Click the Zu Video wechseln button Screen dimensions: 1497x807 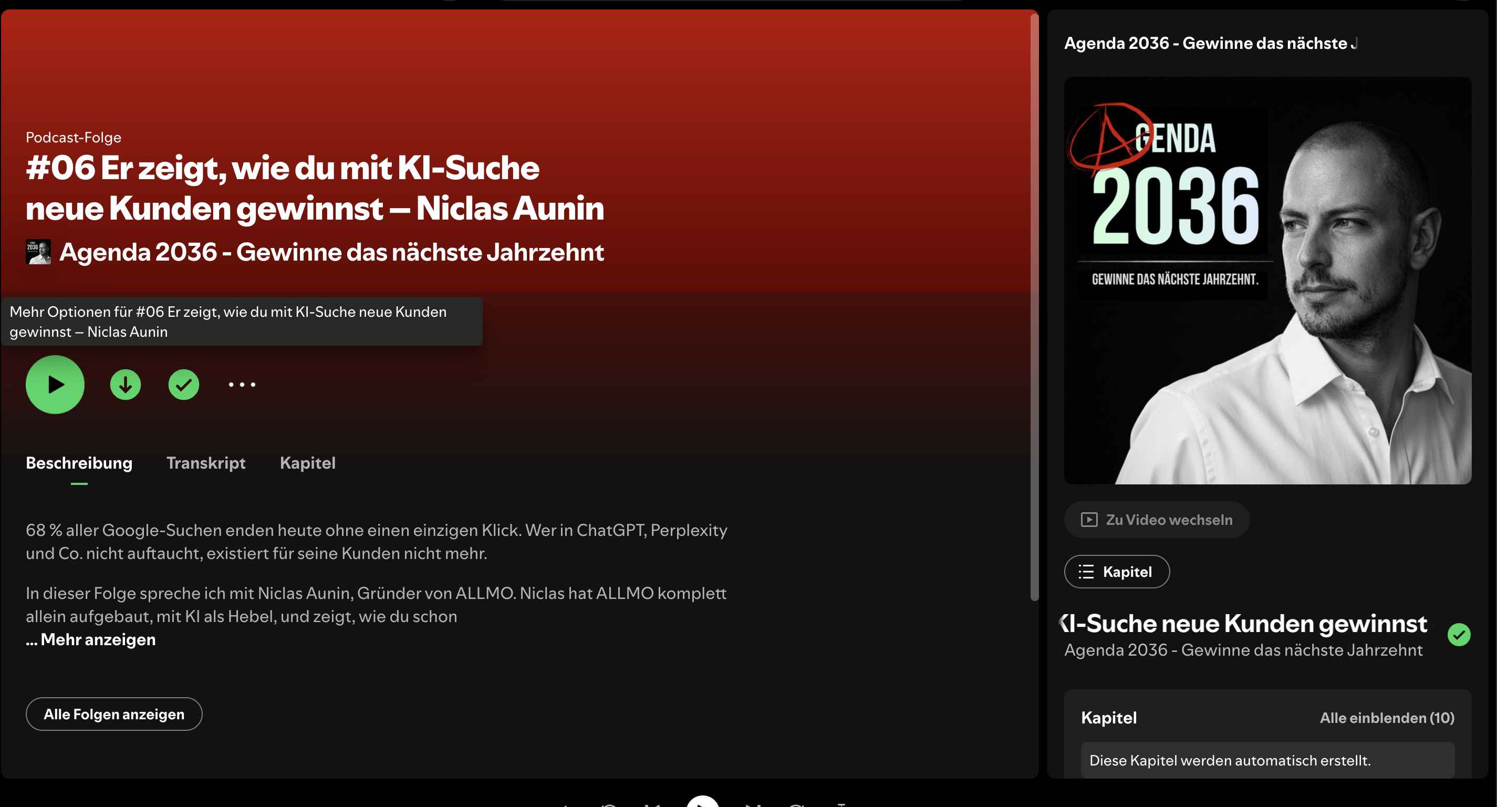(x=1157, y=520)
